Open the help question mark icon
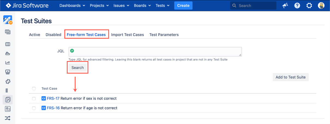The height and width of the screenshot is (124, 330). coord(297,5)
